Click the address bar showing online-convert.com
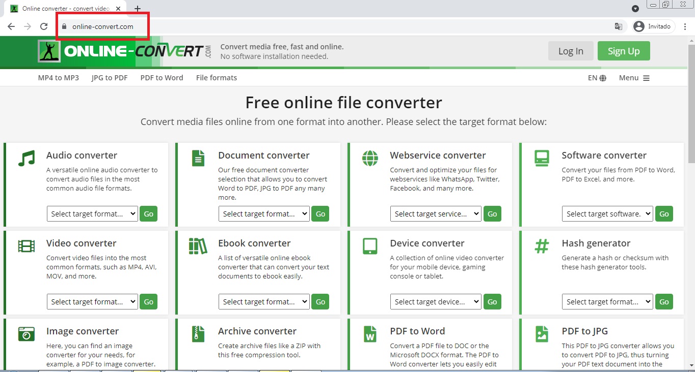Viewport: 695px width, 372px height. [103, 26]
